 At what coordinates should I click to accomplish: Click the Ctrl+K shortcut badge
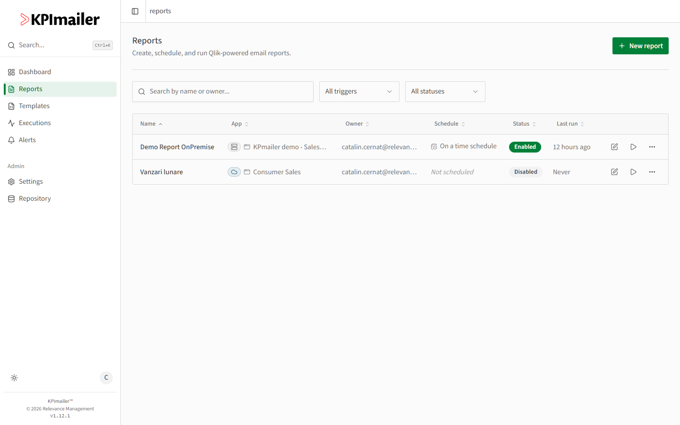[x=102, y=45]
